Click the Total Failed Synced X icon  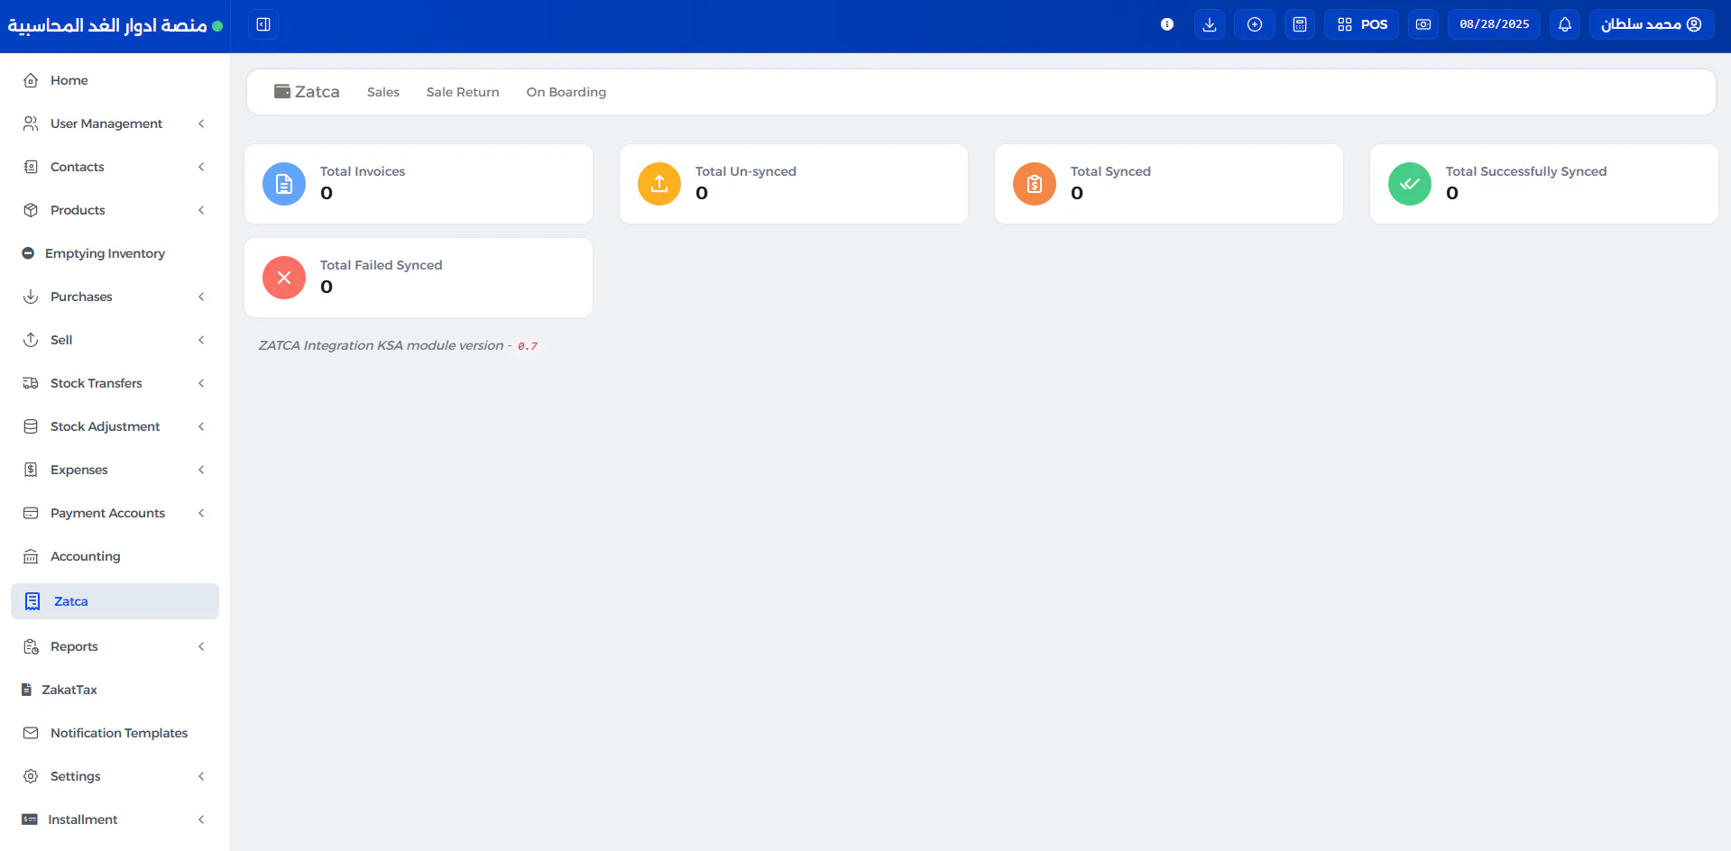284,278
